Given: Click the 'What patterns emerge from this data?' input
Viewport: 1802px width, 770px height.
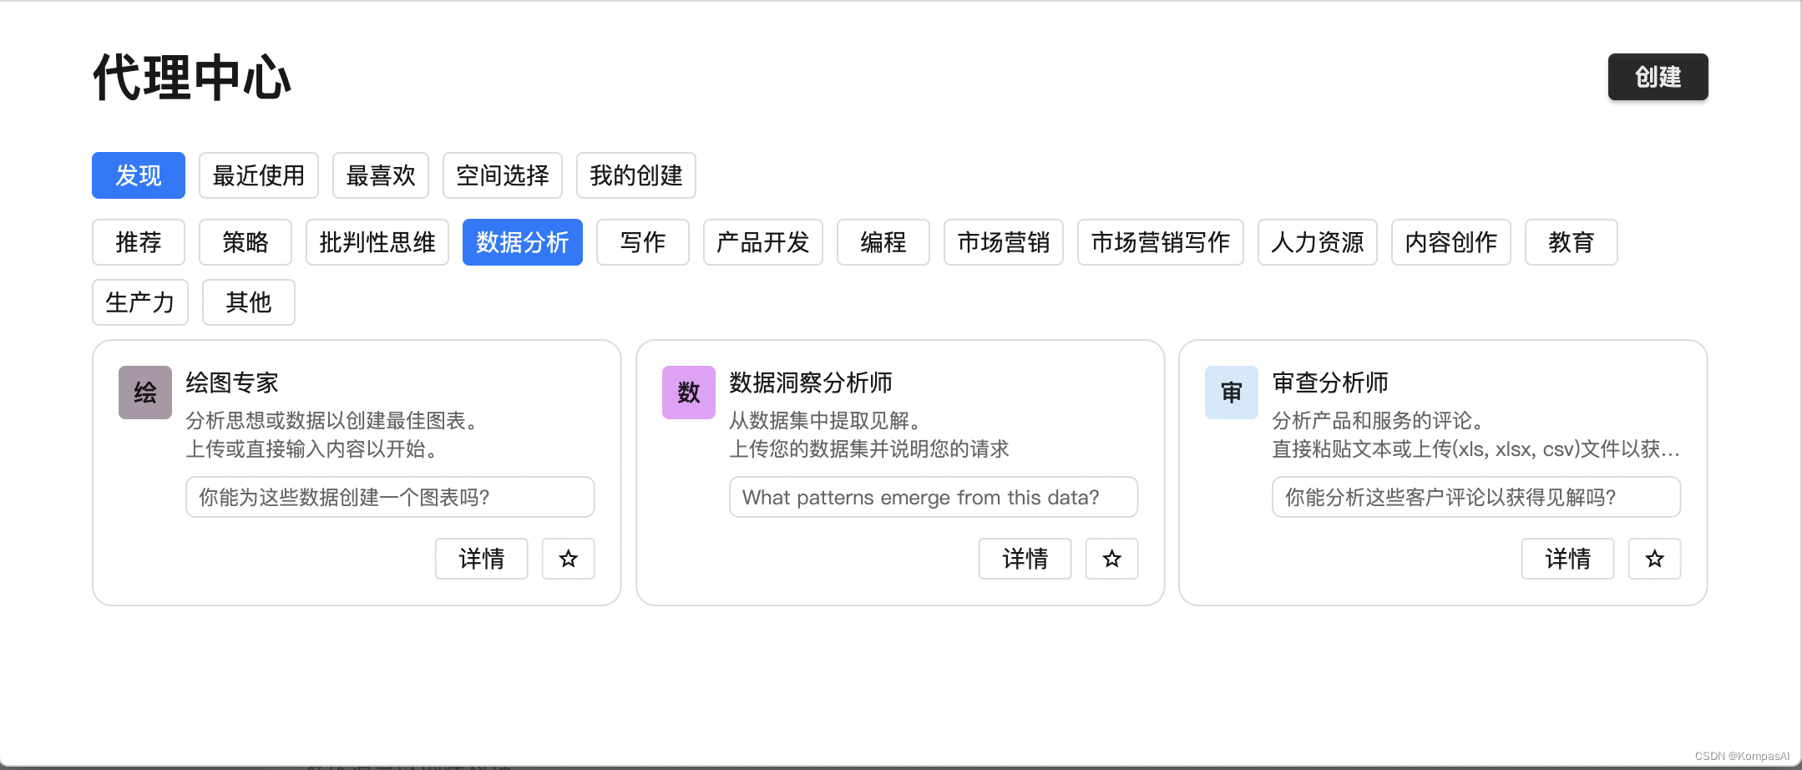Looking at the screenshot, I should pos(933,497).
